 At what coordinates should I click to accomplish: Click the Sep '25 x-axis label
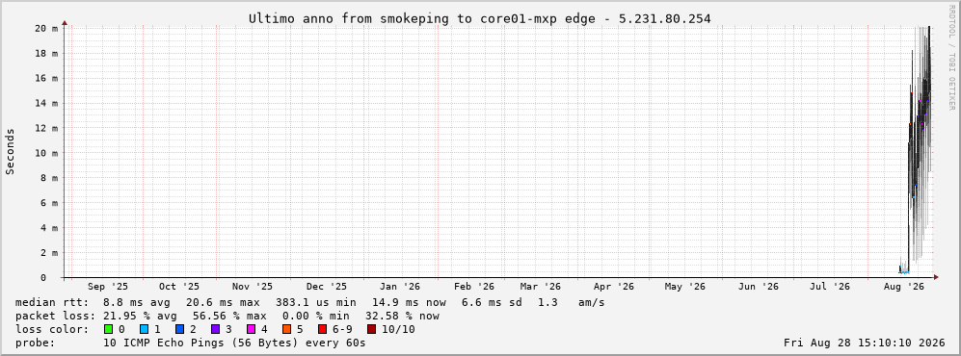(108, 287)
